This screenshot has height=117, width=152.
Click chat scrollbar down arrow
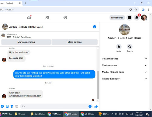coord(98,101)
